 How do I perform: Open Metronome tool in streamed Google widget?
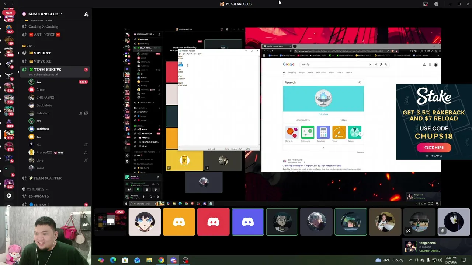pyautogui.click(x=307, y=134)
